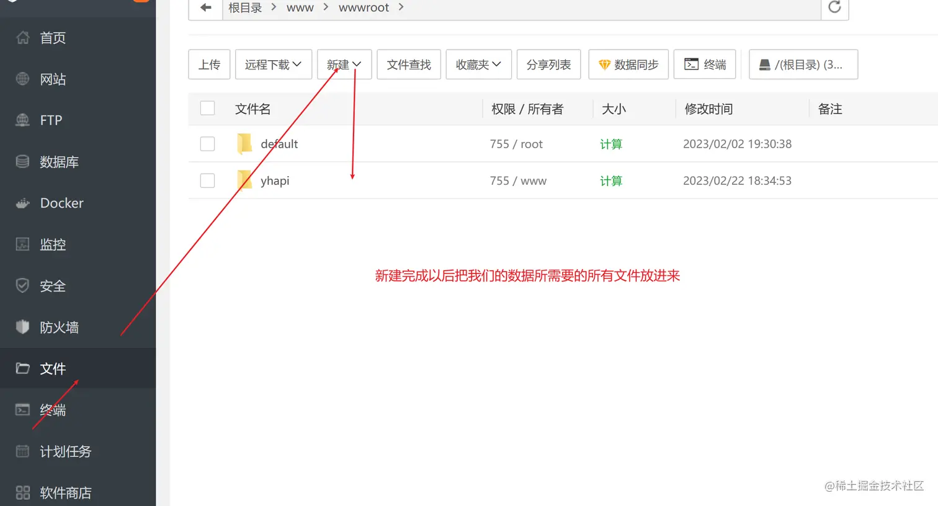The height and width of the screenshot is (506, 938).
Task: Click the terminal icon in the sidebar
Action: pyautogui.click(x=22, y=410)
